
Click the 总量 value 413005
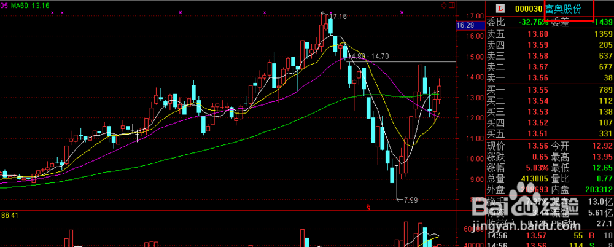534,179
